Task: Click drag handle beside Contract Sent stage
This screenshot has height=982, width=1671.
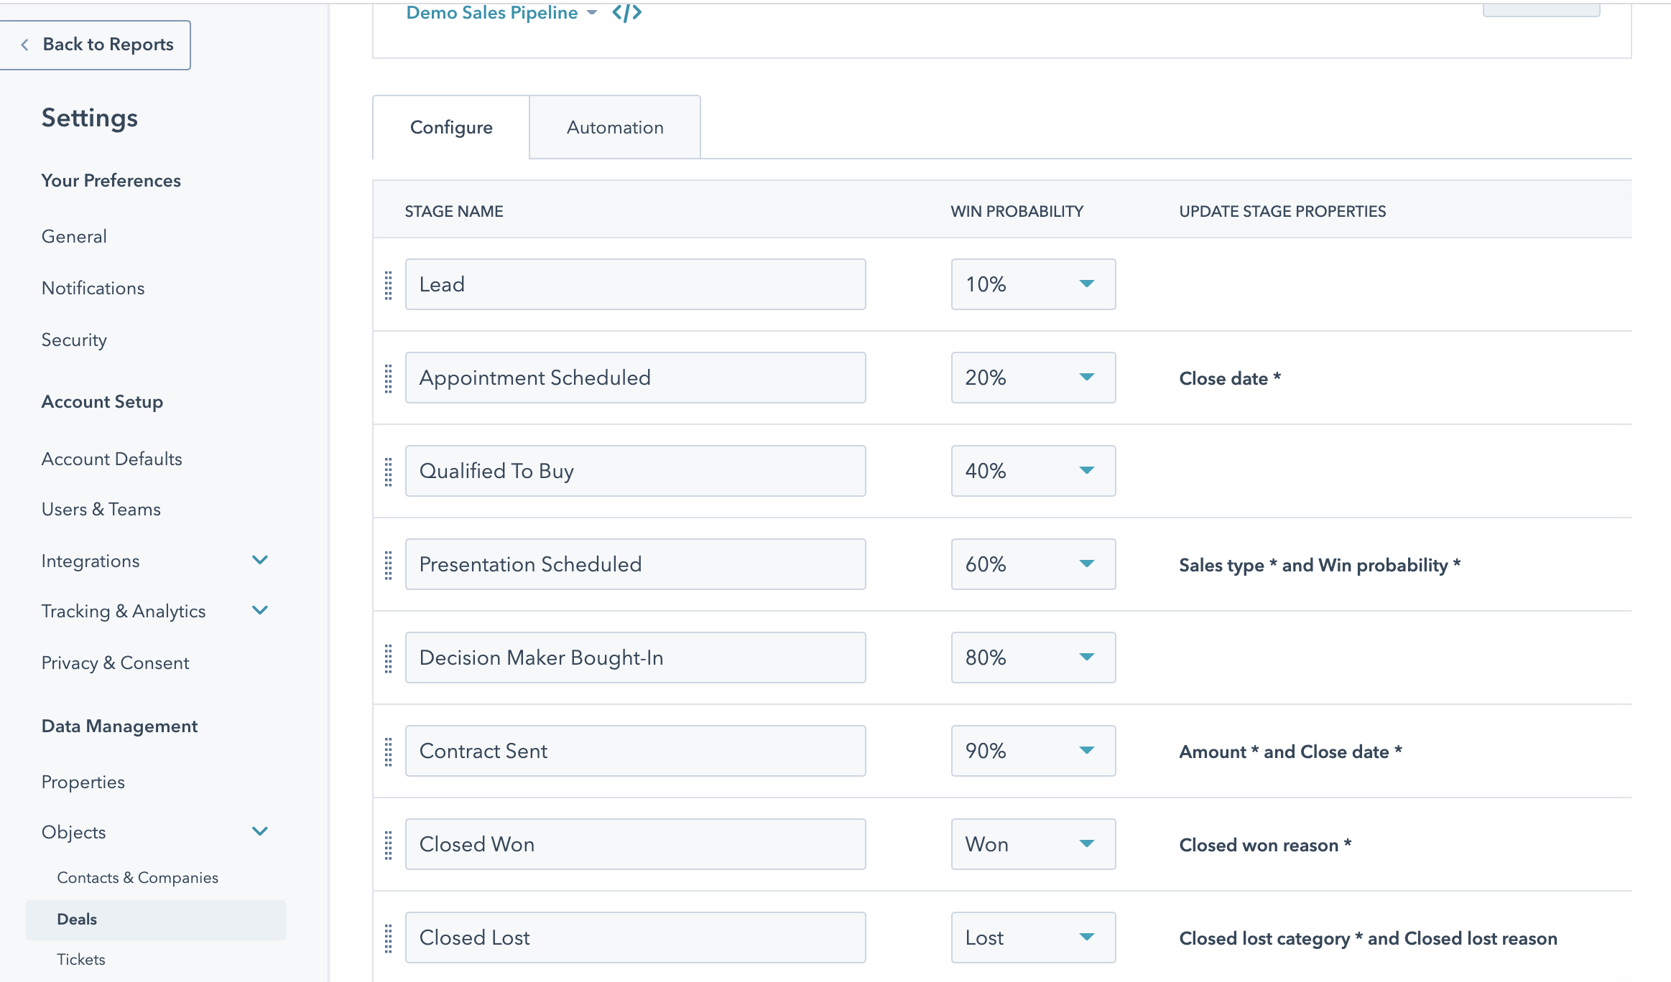Action: coord(389,752)
